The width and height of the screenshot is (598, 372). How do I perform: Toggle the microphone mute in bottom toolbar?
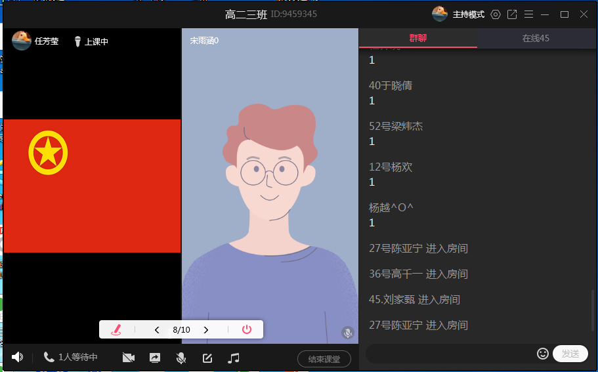tap(181, 358)
